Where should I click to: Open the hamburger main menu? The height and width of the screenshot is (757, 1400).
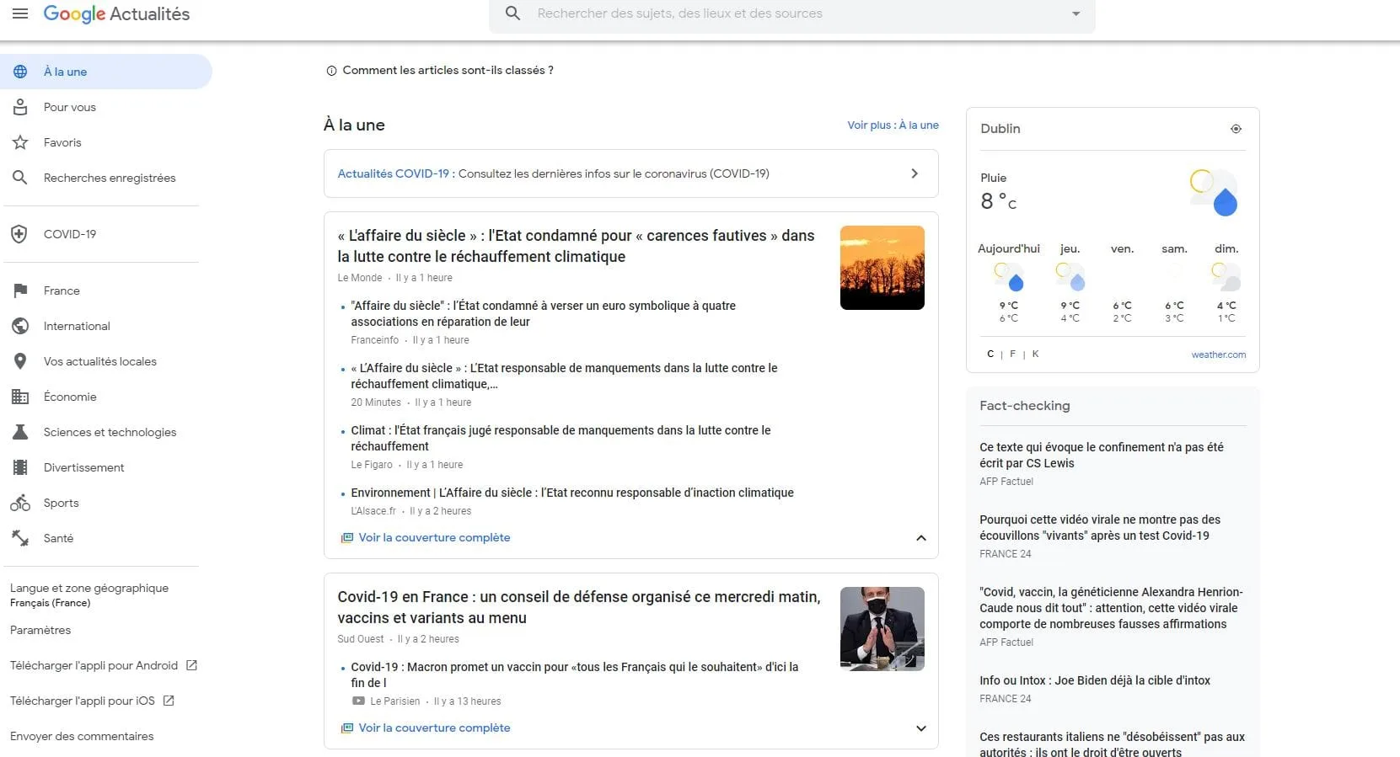click(20, 13)
